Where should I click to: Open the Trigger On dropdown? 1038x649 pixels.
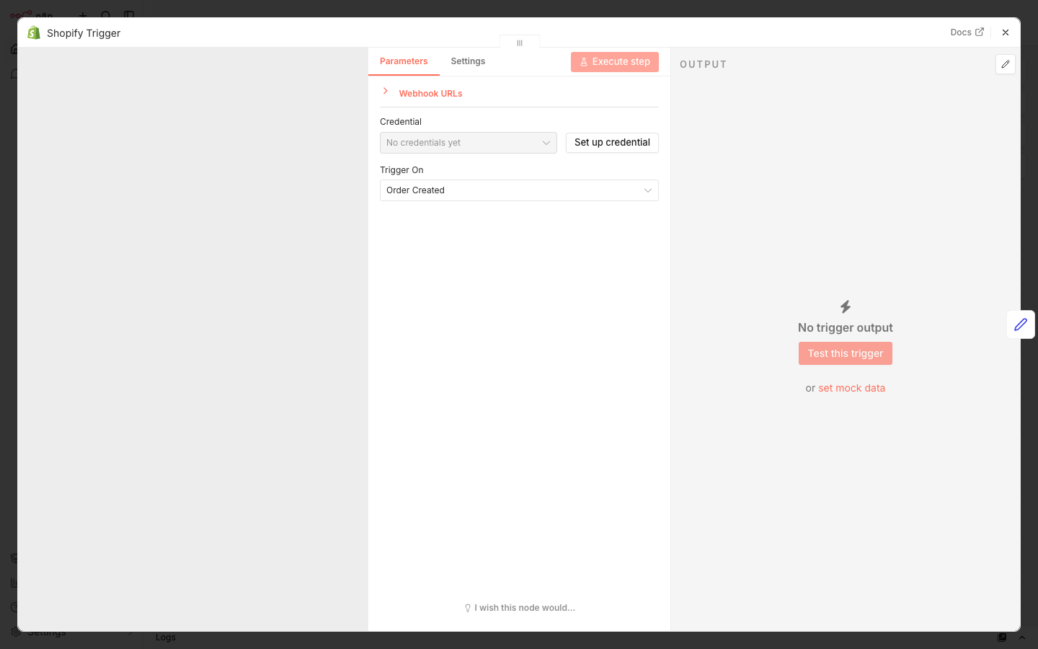click(518, 190)
